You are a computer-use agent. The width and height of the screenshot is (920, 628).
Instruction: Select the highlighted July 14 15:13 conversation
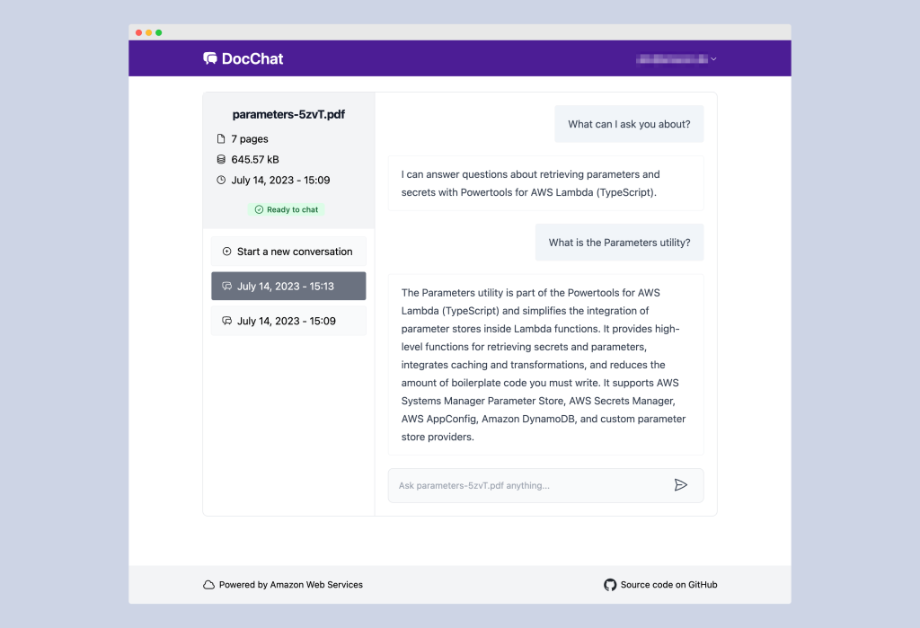[287, 286]
